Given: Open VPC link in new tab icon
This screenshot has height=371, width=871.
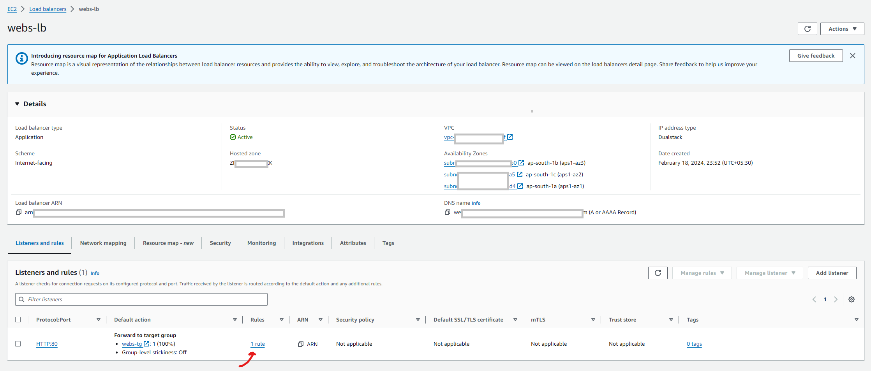Looking at the screenshot, I should [x=510, y=137].
